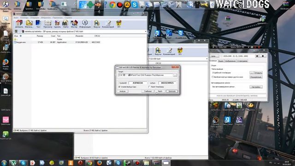The image size is (295, 166).
Task: Open the Файл menu in front WinRAR
Action: pos(16,18)
